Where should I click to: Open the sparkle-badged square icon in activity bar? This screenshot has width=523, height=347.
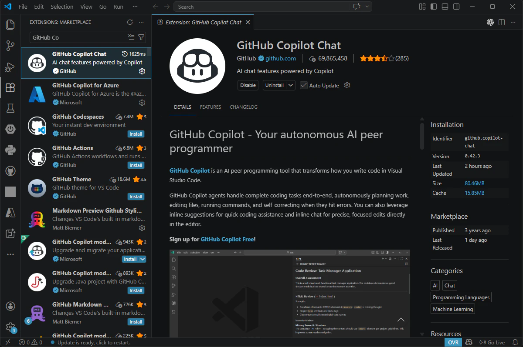click(10, 234)
